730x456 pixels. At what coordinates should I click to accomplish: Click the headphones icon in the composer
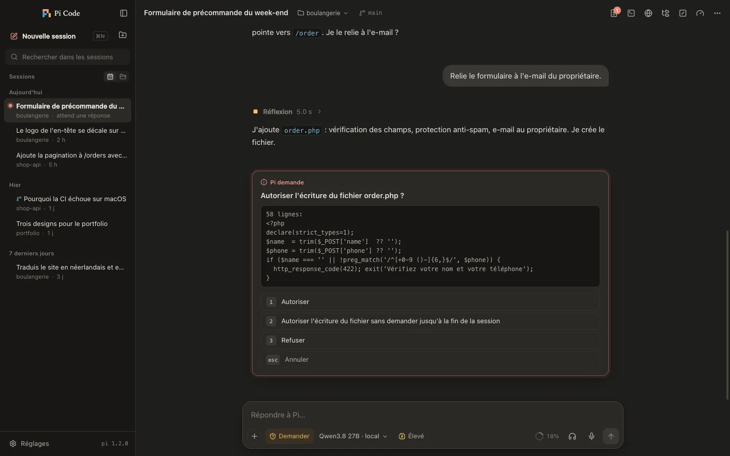point(572,436)
